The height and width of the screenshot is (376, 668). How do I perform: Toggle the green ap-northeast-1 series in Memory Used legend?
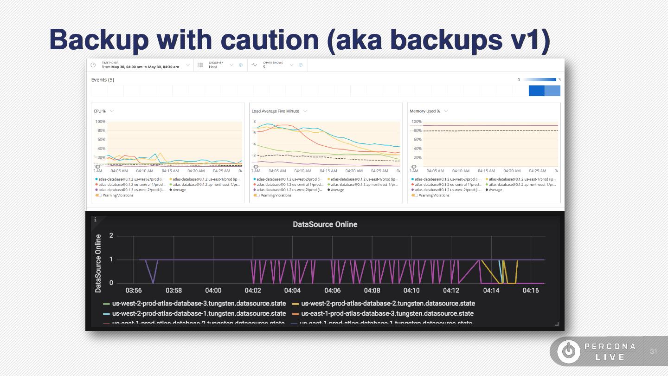point(521,184)
